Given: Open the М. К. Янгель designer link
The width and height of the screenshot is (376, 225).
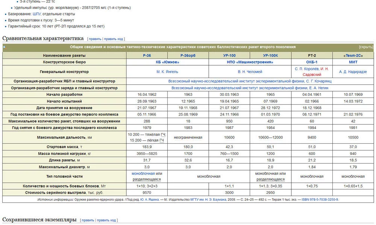Looking at the screenshot, I should tap(167, 72).
